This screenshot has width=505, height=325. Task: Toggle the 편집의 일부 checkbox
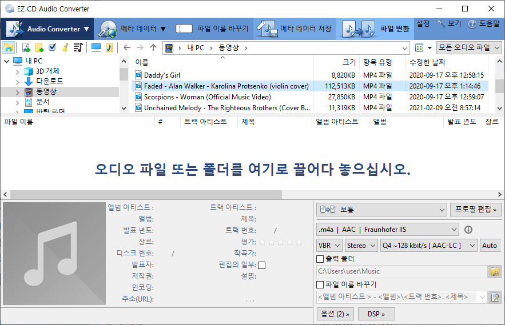pos(262,265)
